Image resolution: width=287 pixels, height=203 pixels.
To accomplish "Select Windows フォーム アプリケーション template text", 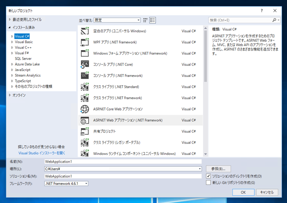I will tap(130, 53).
